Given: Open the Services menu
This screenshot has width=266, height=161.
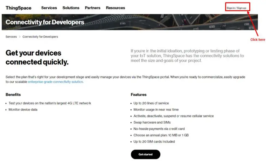Looking at the screenshot, I should coord(49,8).
